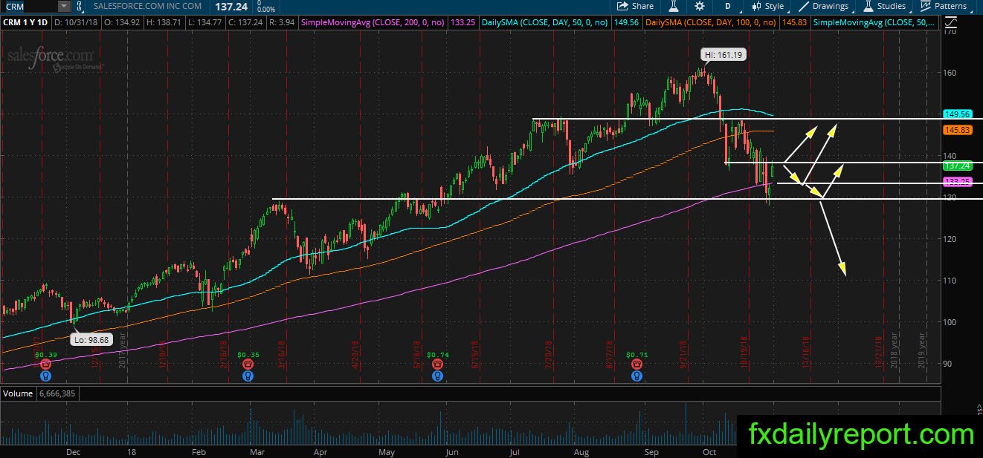Click the Oct label on time axis
This screenshot has width=983, height=458.
click(709, 451)
